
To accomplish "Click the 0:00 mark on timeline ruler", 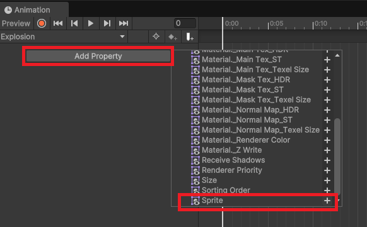I will coord(231,23).
